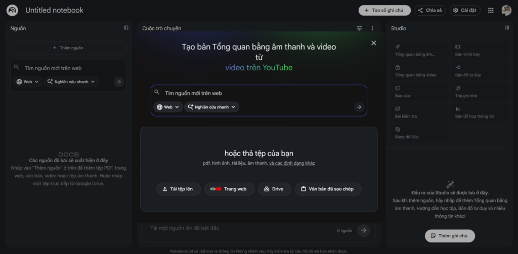
Task: Open the Google apps grid
Action: [491, 10]
